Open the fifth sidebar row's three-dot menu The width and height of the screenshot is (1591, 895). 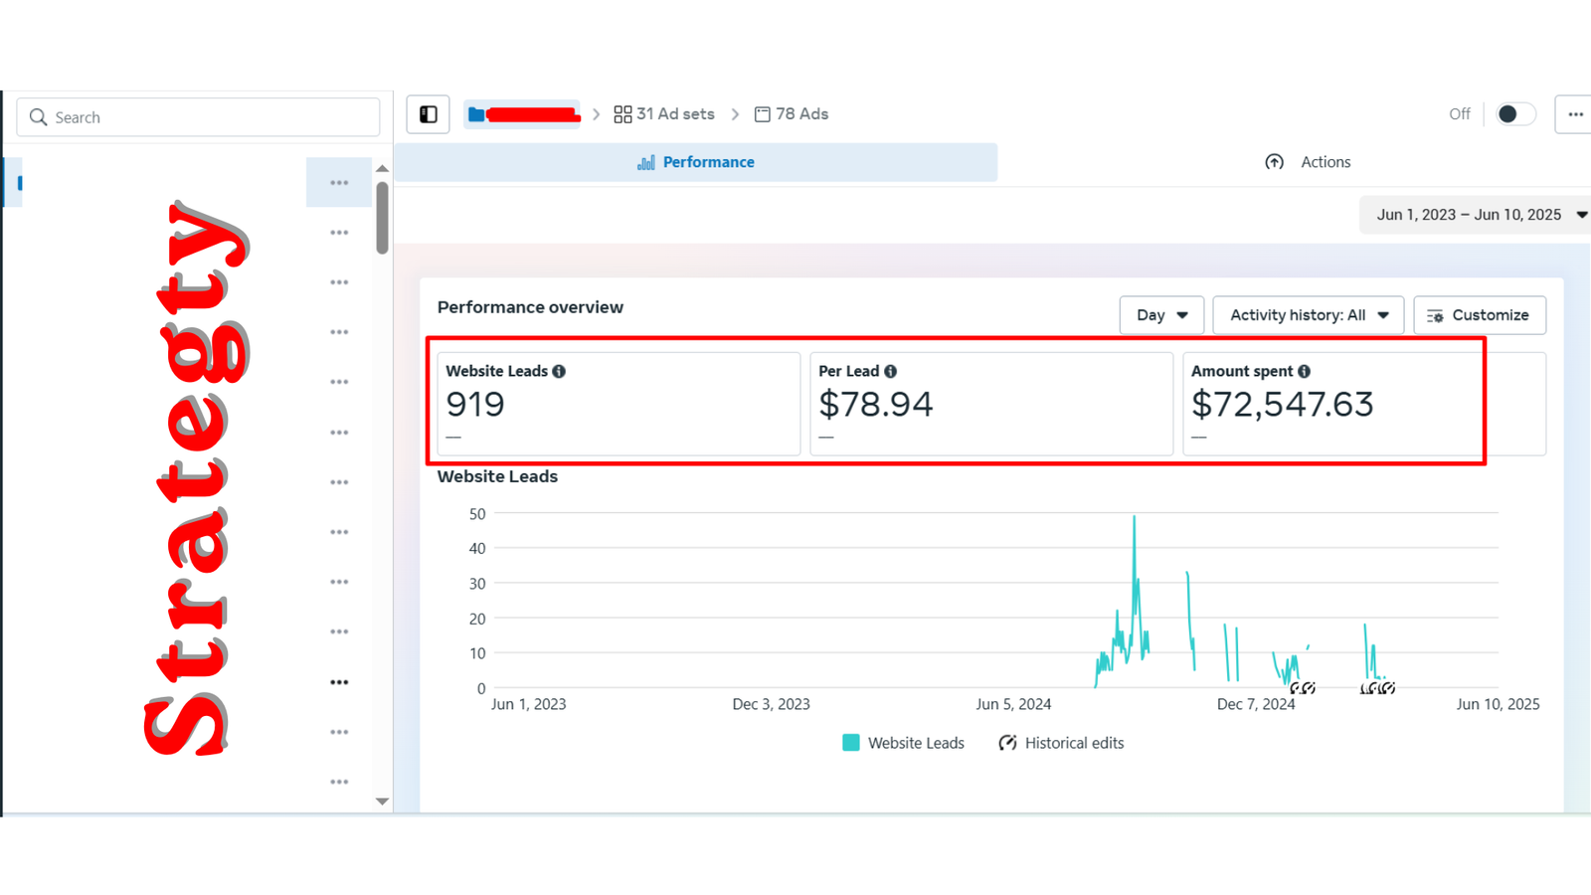tap(339, 382)
